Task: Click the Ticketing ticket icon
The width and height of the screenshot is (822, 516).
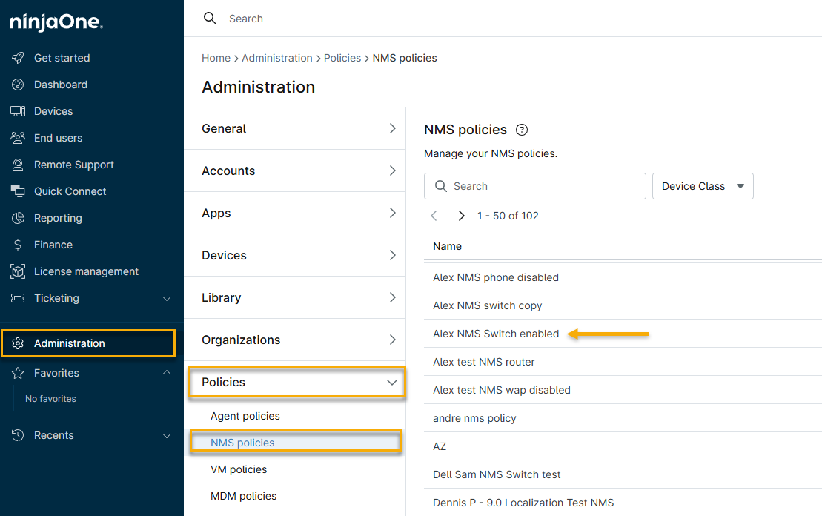Action: [18, 298]
